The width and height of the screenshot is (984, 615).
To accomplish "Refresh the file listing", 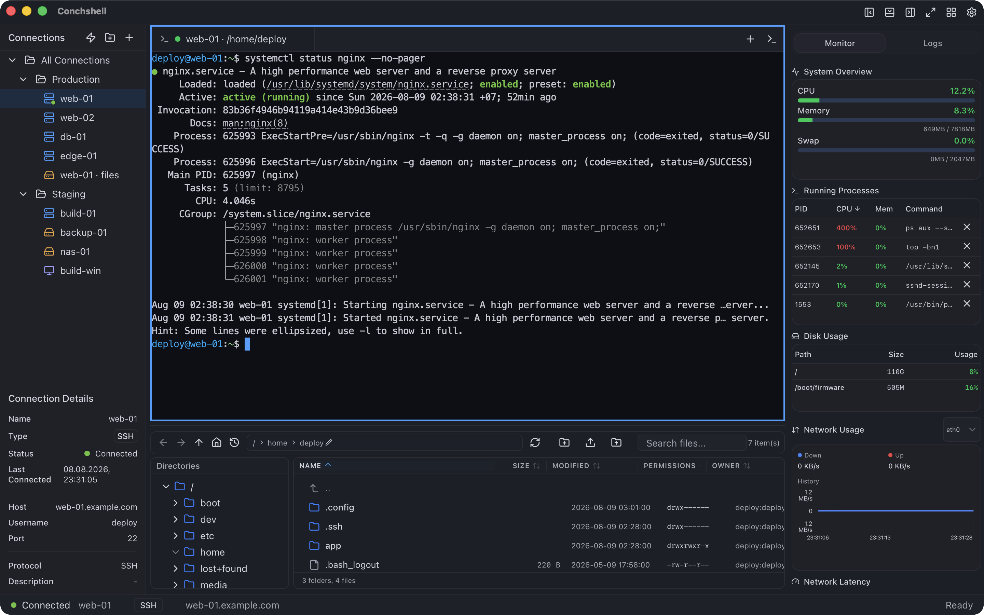I will [x=535, y=442].
